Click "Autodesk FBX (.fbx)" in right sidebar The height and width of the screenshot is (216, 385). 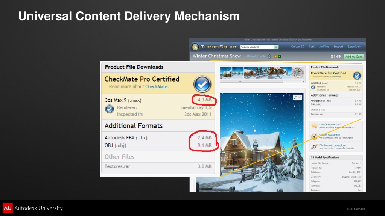tap(321, 101)
